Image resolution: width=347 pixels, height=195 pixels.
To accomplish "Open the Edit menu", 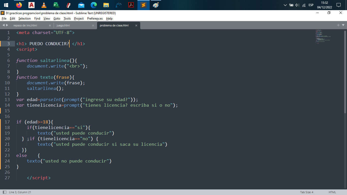I will click(x=12, y=19).
